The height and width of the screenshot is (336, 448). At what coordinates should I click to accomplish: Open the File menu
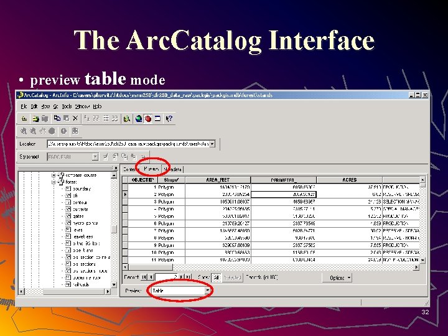tap(24, 106)
